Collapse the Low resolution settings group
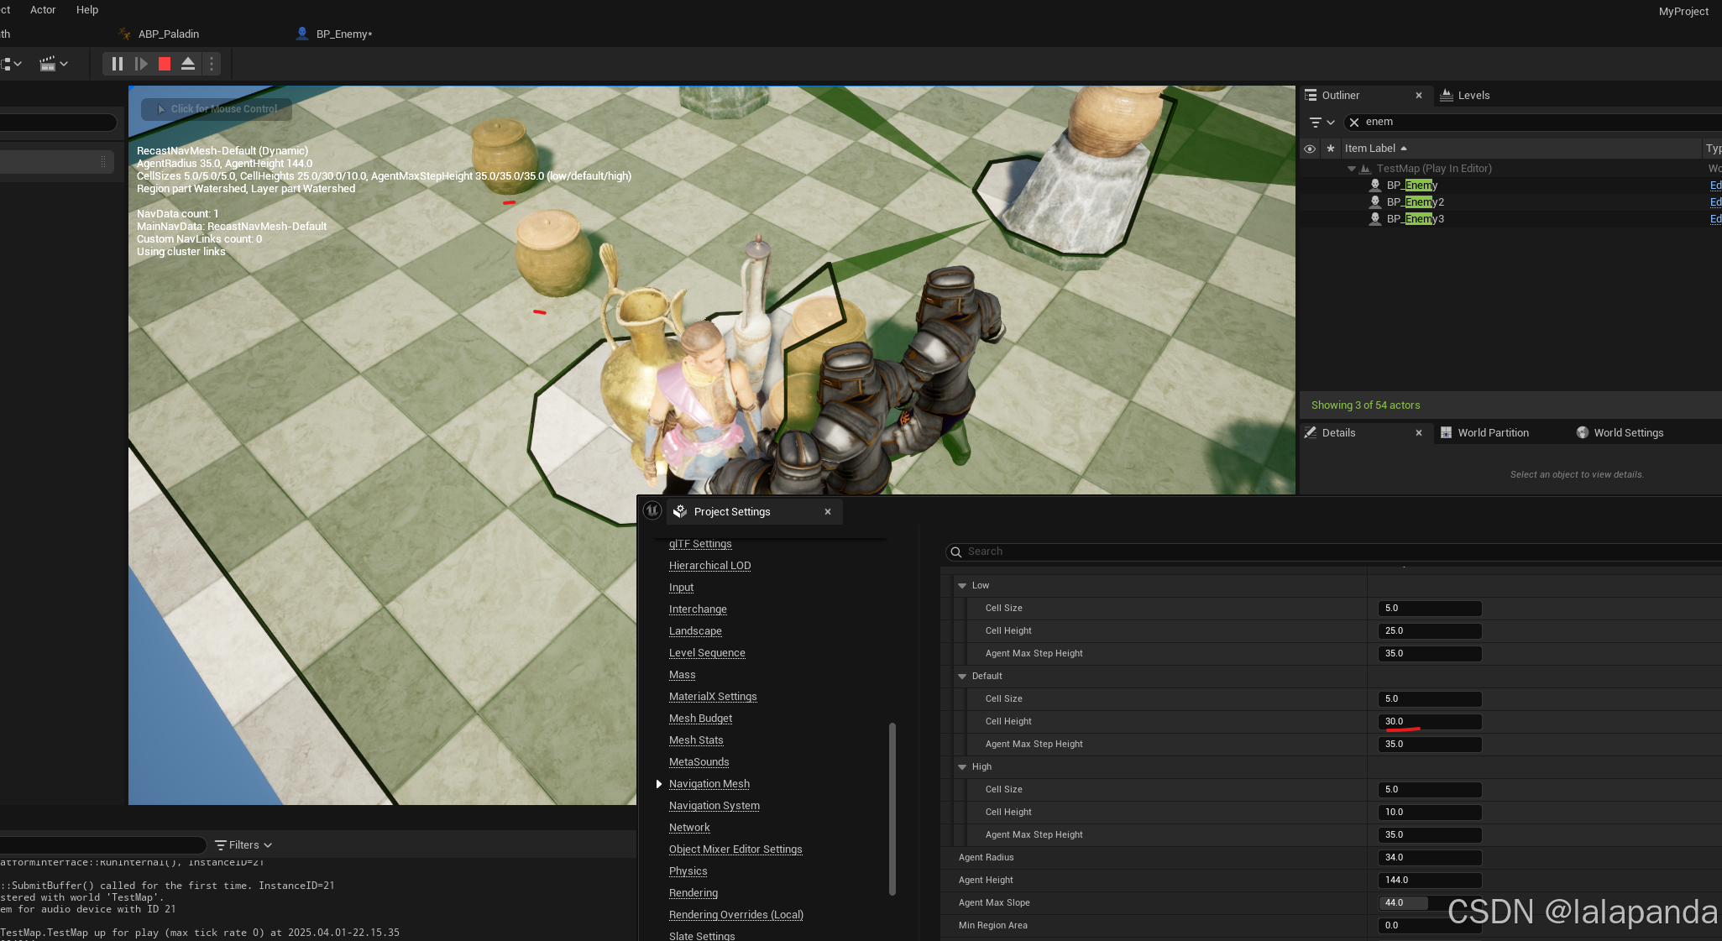 click(x=962, y=586)
